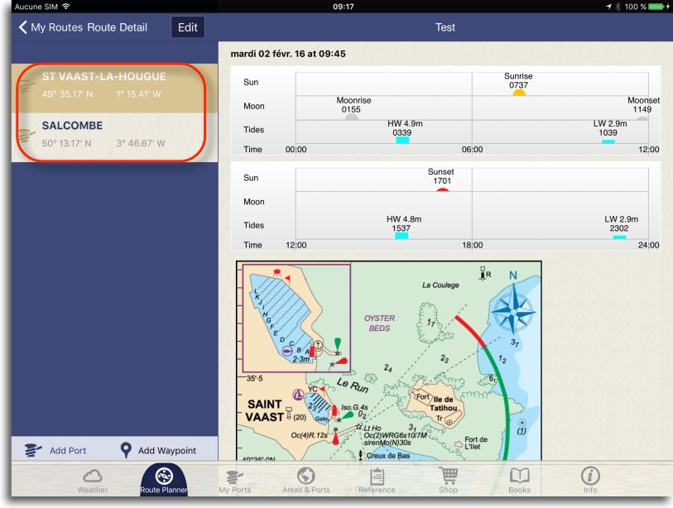This screenshot has height=508, width=673.
Task: Tap the date heading mardi 02 févr. 16
Action: (x=288, y=54)
